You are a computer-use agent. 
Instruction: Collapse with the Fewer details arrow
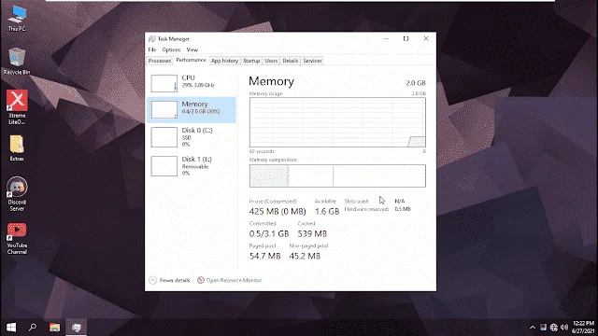tap(152, 280)
